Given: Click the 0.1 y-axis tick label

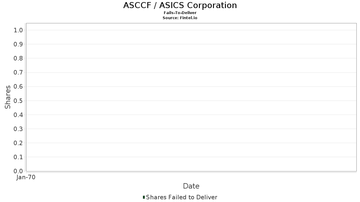Looking at the screenshot, I should (18, 157).
